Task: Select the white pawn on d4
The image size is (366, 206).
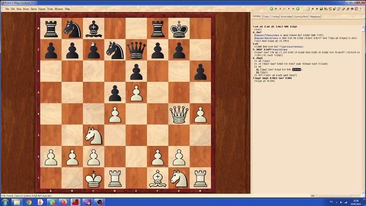Action: tap(115, 114)
